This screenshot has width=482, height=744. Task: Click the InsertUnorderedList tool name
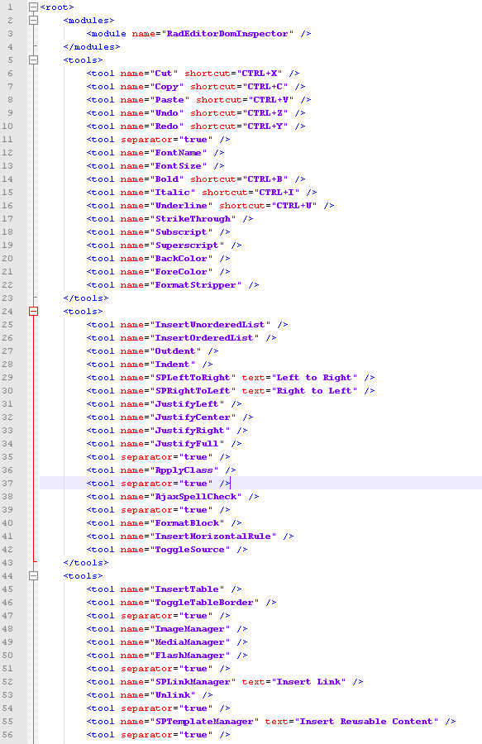[x=210, y=325]
